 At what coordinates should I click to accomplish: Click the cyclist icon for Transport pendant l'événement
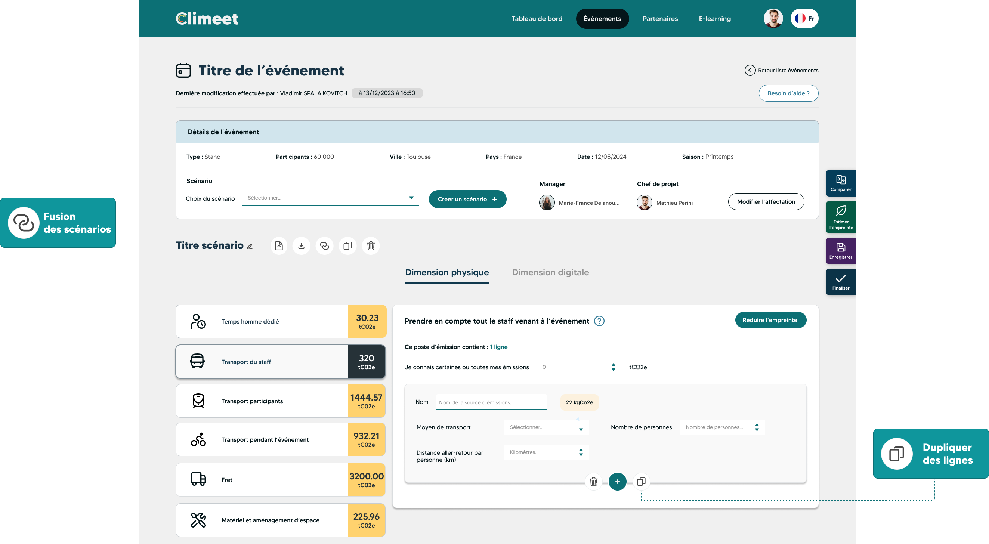point(198,440)
